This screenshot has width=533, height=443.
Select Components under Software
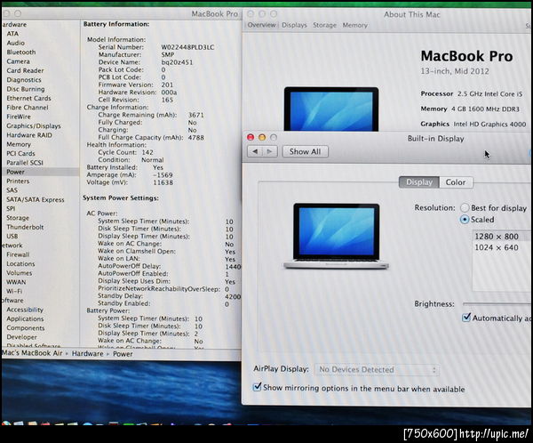click(x=26, y=328)
